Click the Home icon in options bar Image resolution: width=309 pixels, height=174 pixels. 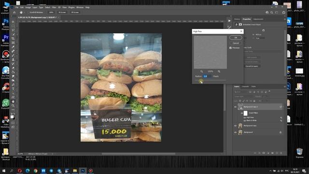[x=14, y=12]
